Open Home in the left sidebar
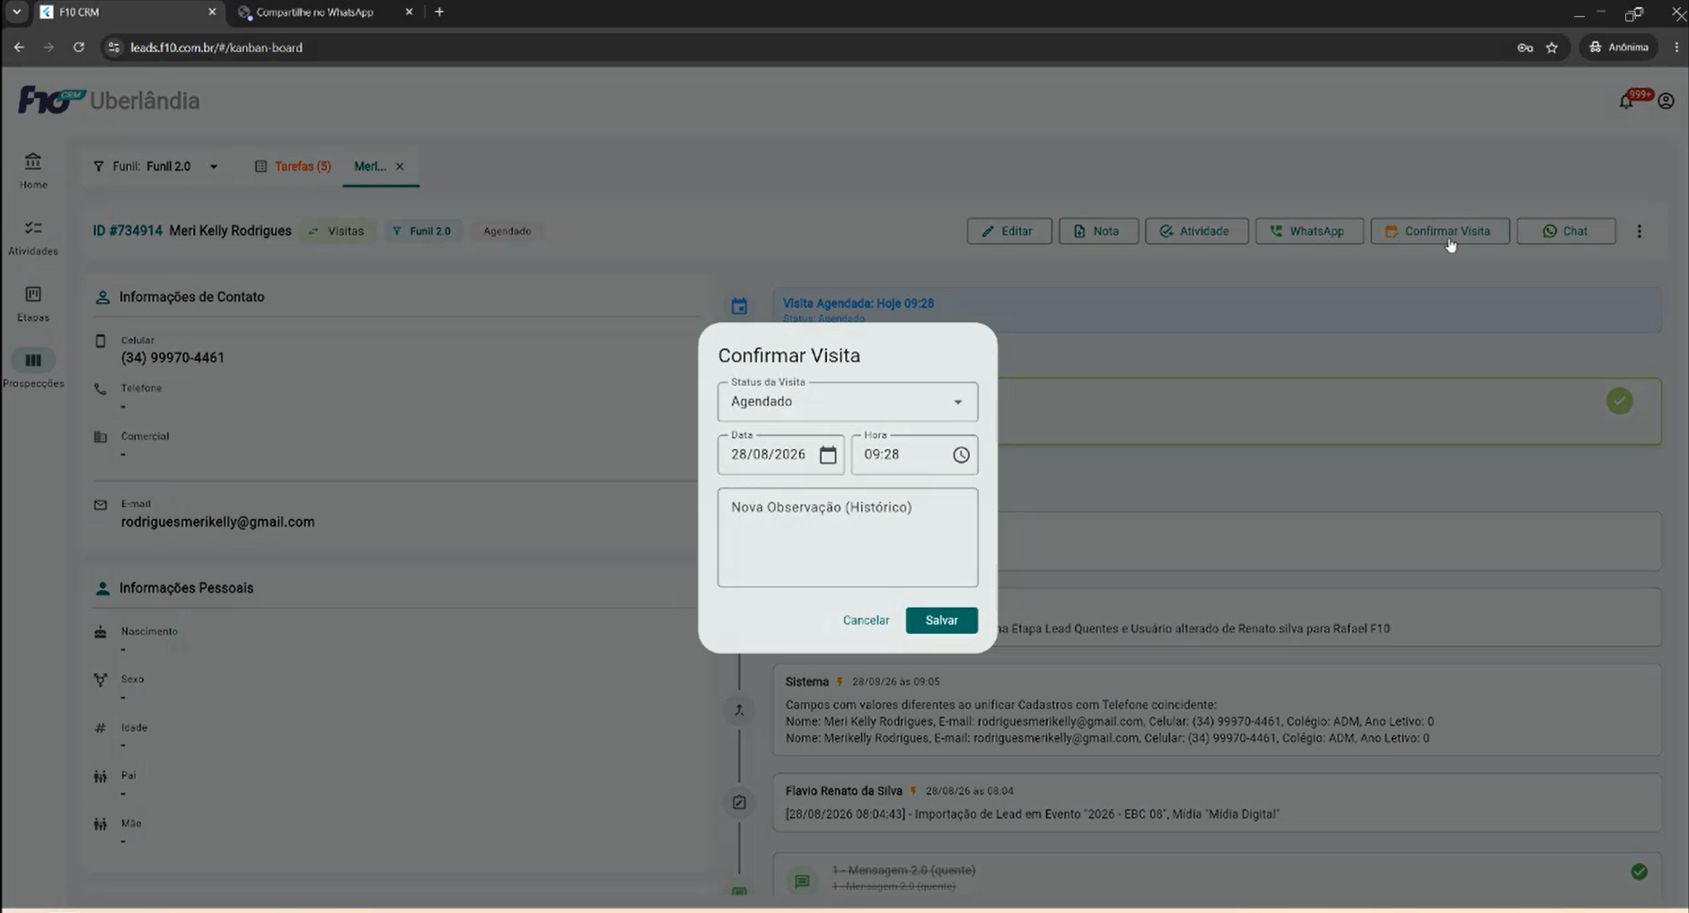The width and height of the screenshot is (1689, 913). coord(33,171)
